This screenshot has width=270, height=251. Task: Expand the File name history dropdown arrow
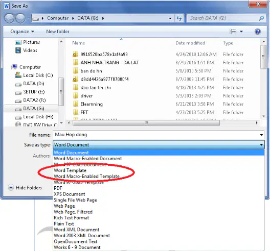tap(261, 135)
